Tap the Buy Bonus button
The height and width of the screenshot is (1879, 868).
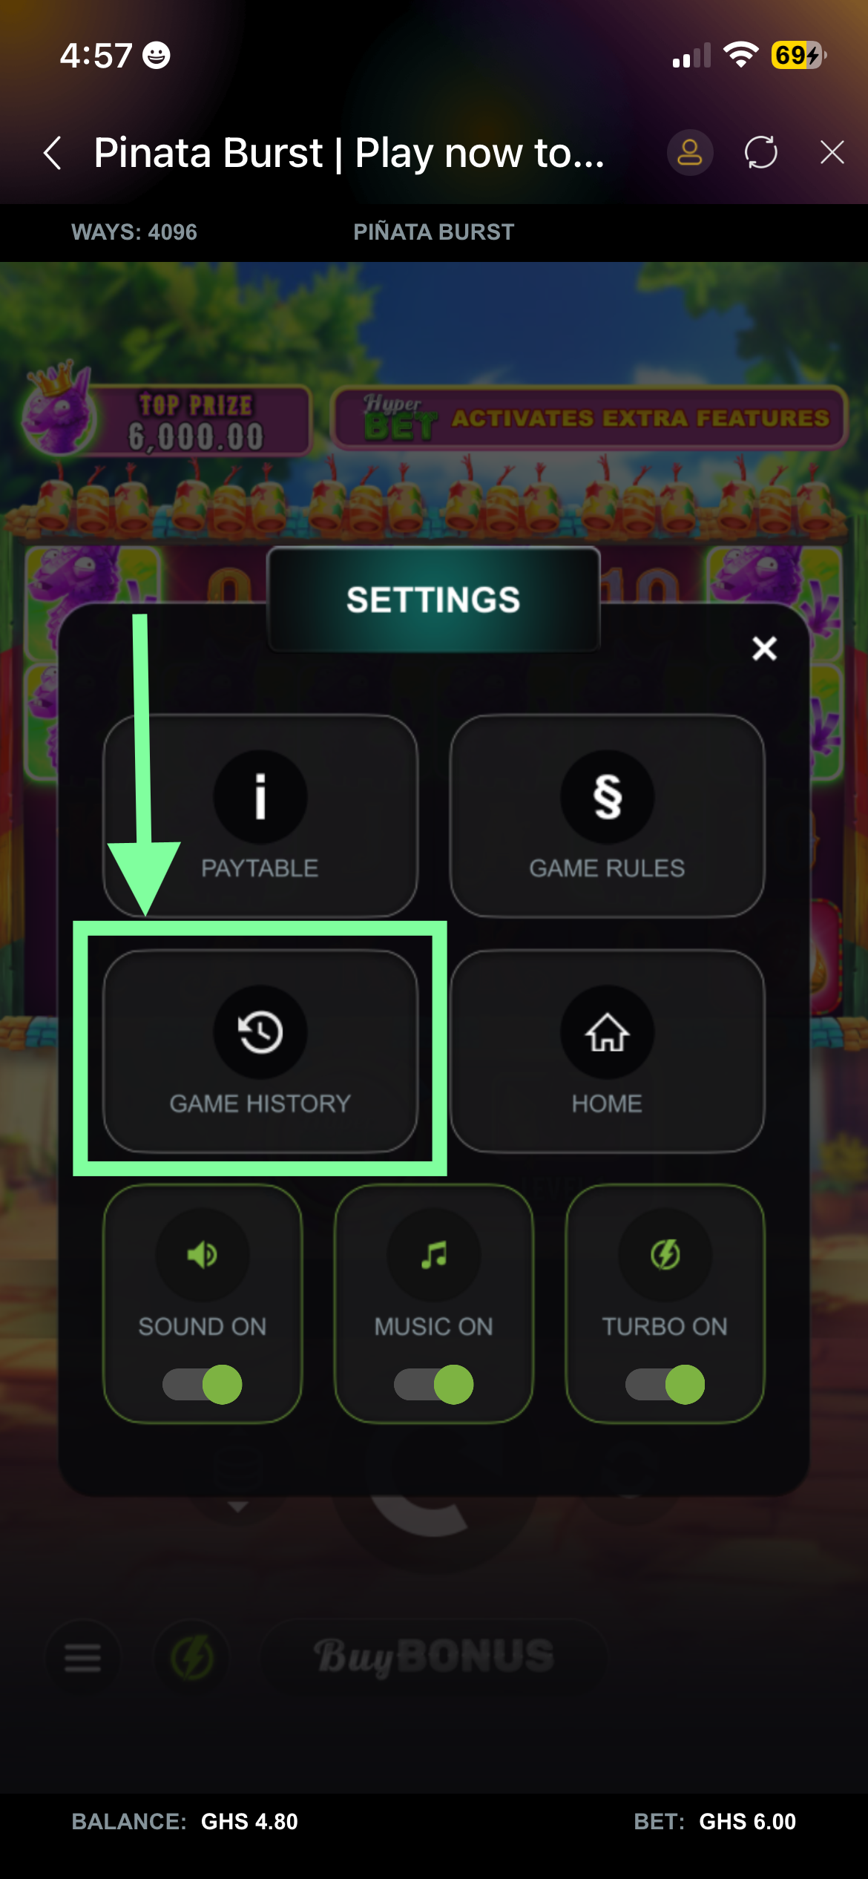coord(434,1656)
